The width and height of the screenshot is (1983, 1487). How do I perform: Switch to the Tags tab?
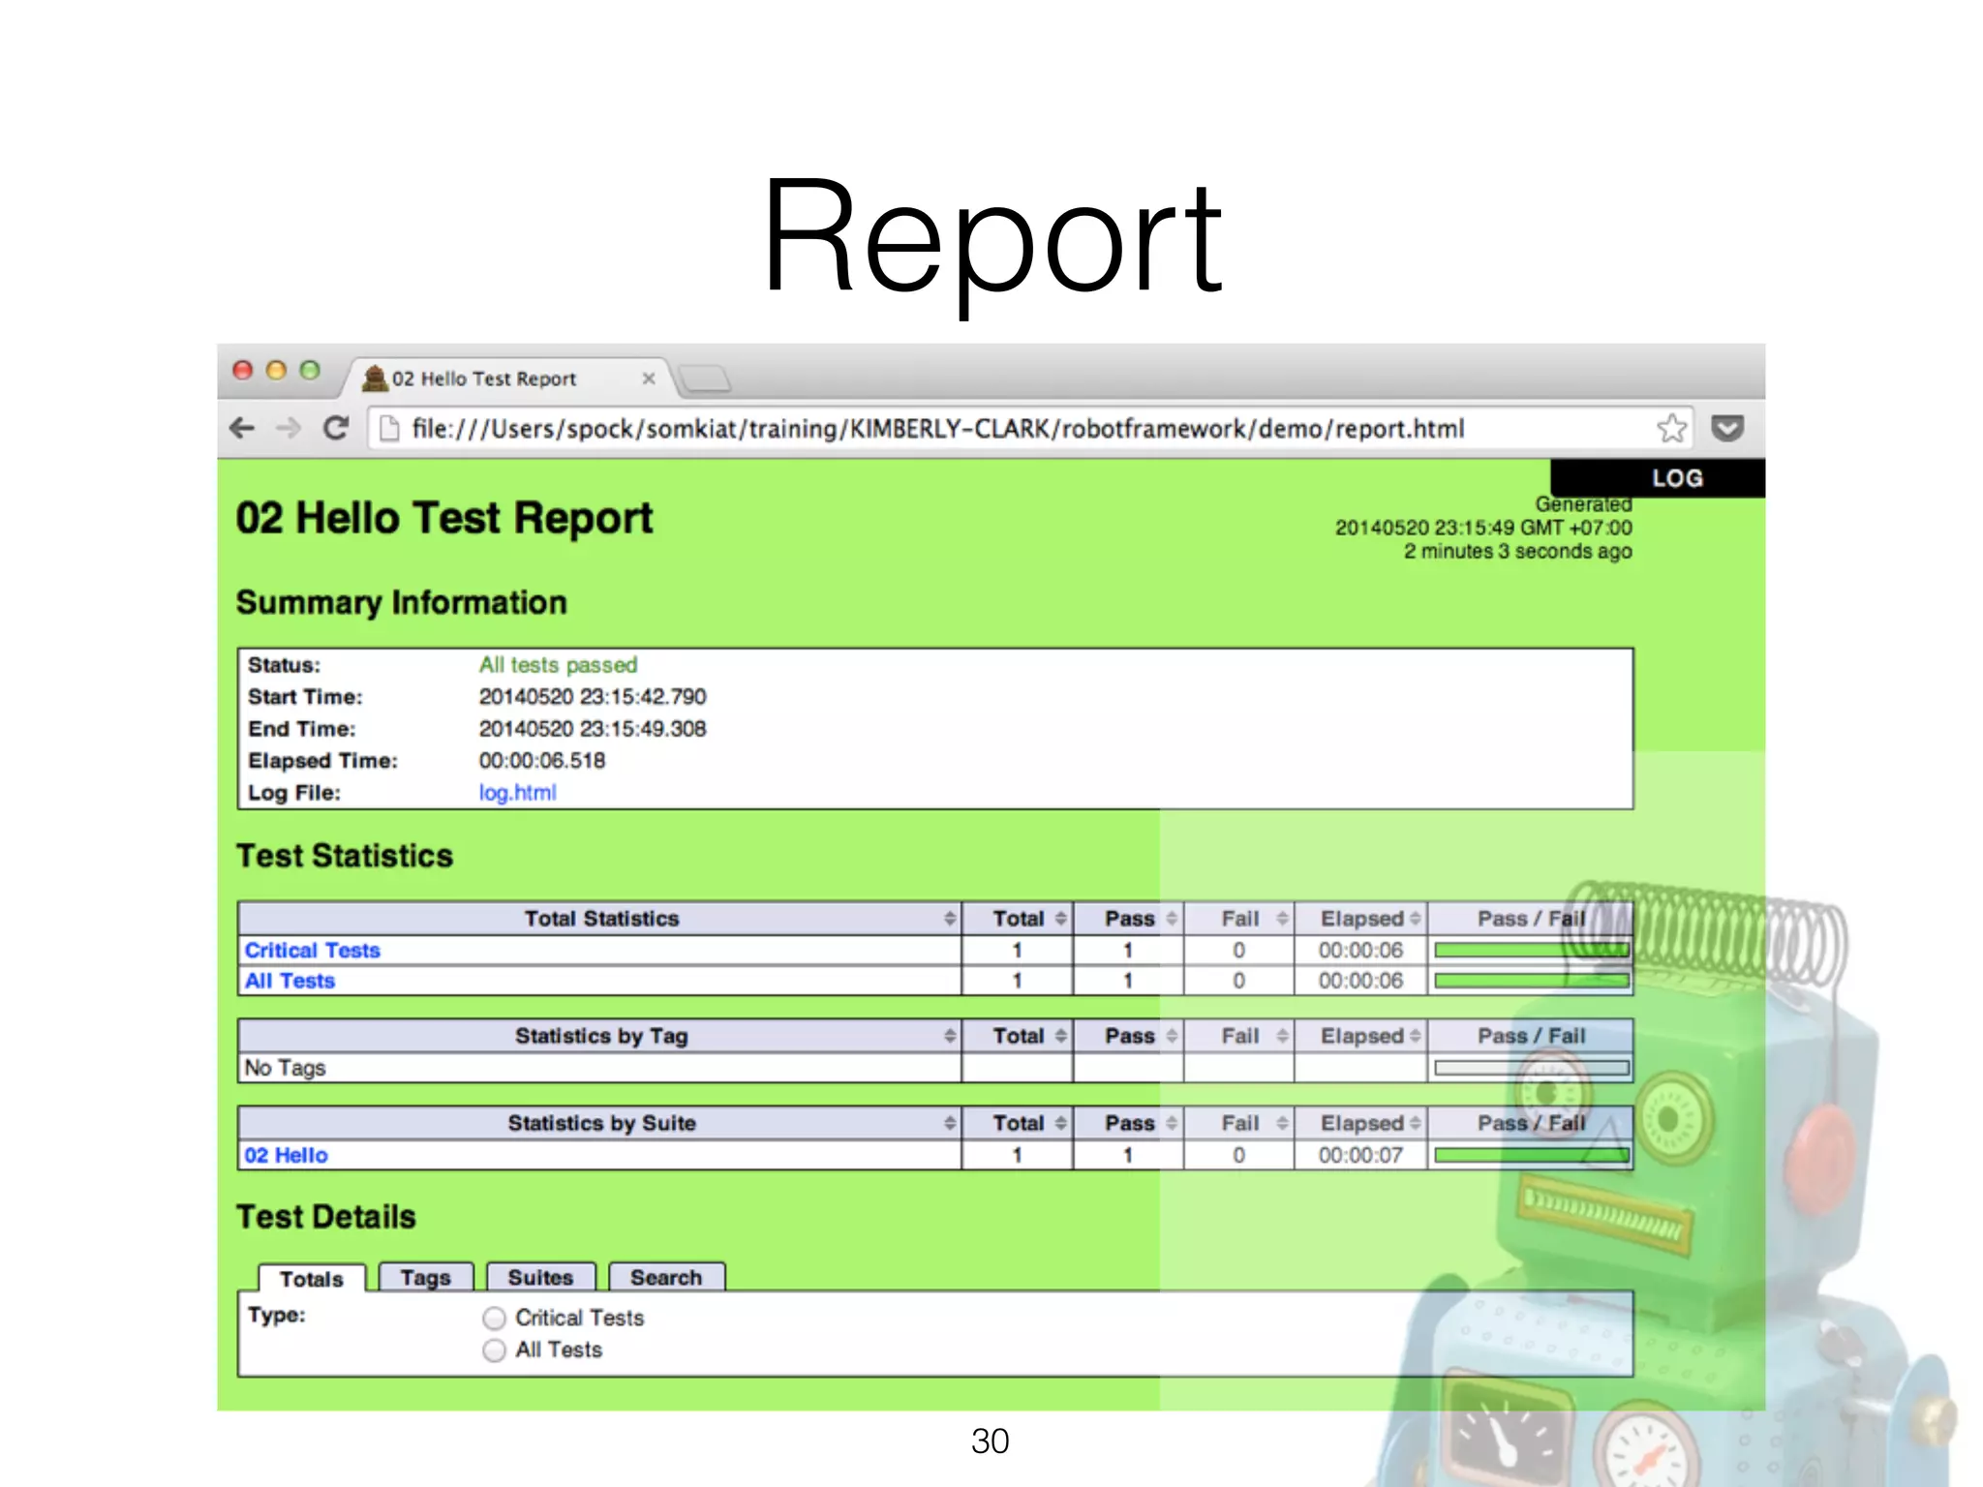[426, 1278]
